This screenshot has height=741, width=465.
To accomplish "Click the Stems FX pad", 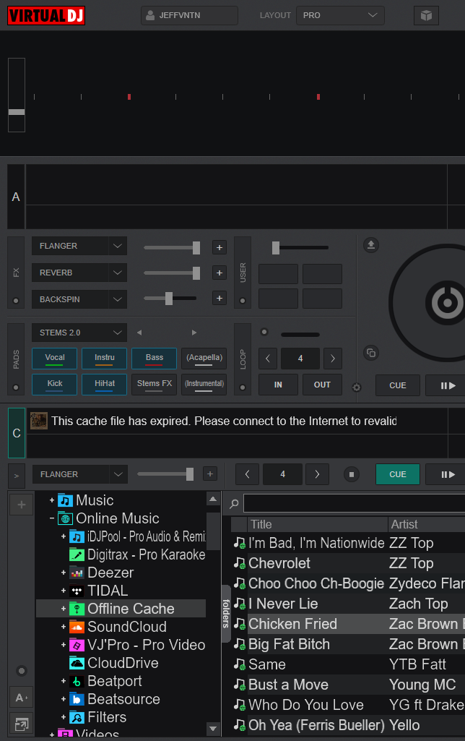I will click(x=155, y=384).
